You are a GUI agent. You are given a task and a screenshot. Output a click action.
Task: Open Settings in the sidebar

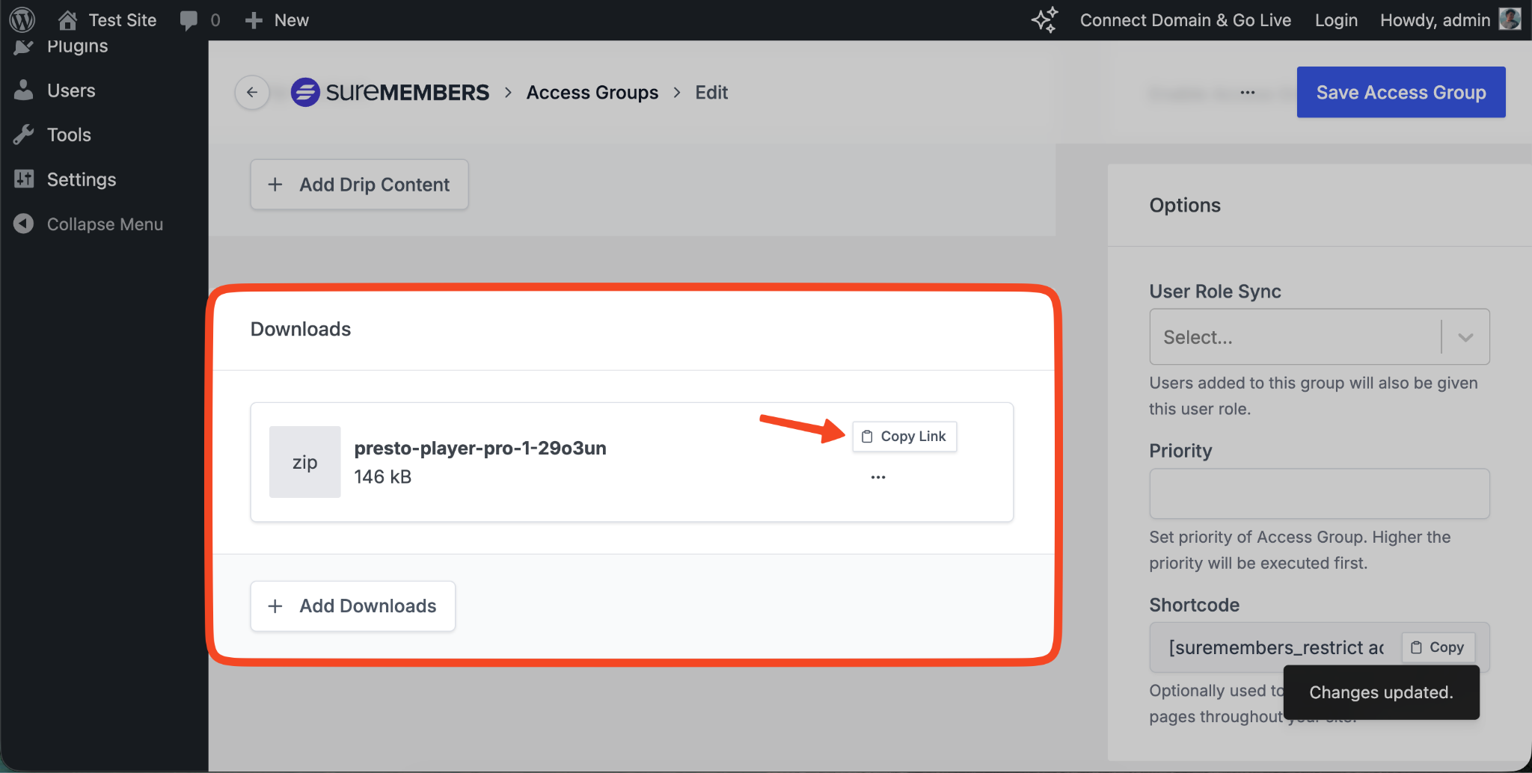pyautogui.click(x=81, y=179)
